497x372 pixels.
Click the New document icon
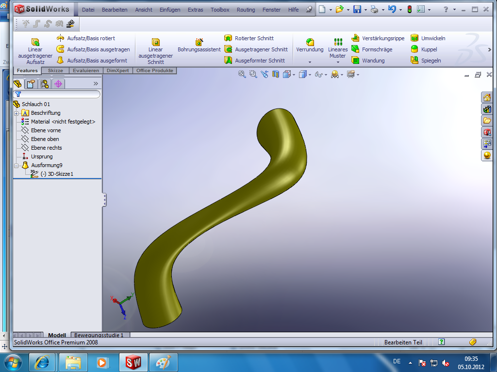pos(322,10)
